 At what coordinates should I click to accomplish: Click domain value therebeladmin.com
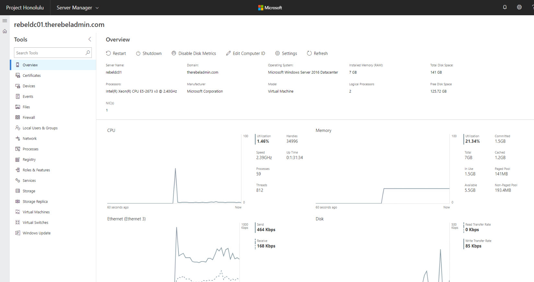coord(203,72)
